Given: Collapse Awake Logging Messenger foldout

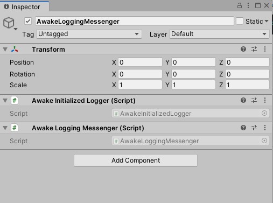Looking at the screenshot, I should point(5,128).
